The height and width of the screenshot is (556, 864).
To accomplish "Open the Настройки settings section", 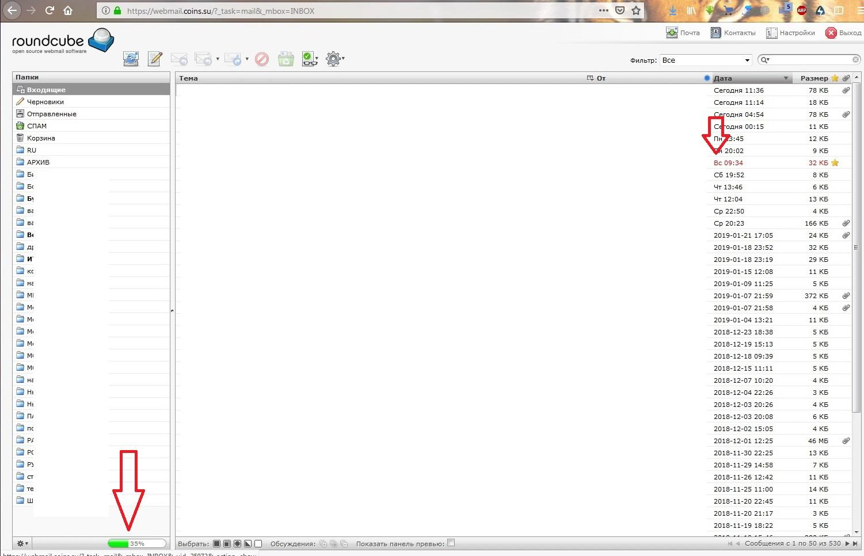I will coord(790,33).
